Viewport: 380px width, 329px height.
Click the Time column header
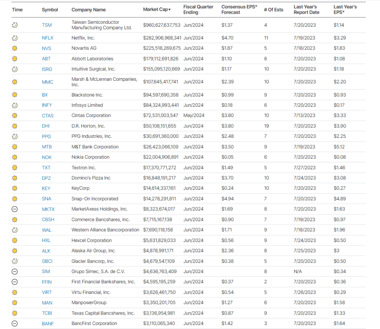[x=17, y=10]
